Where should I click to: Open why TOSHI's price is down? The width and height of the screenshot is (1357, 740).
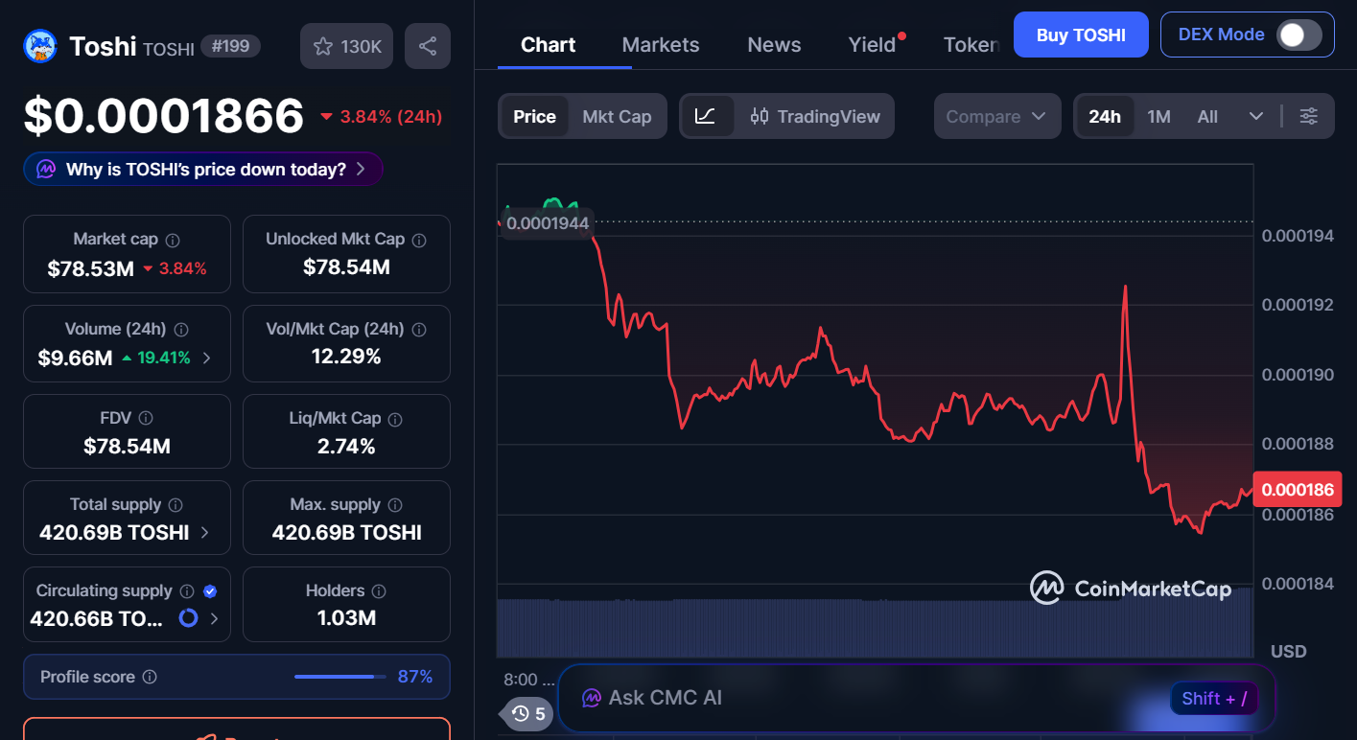[x=201, y=168]
